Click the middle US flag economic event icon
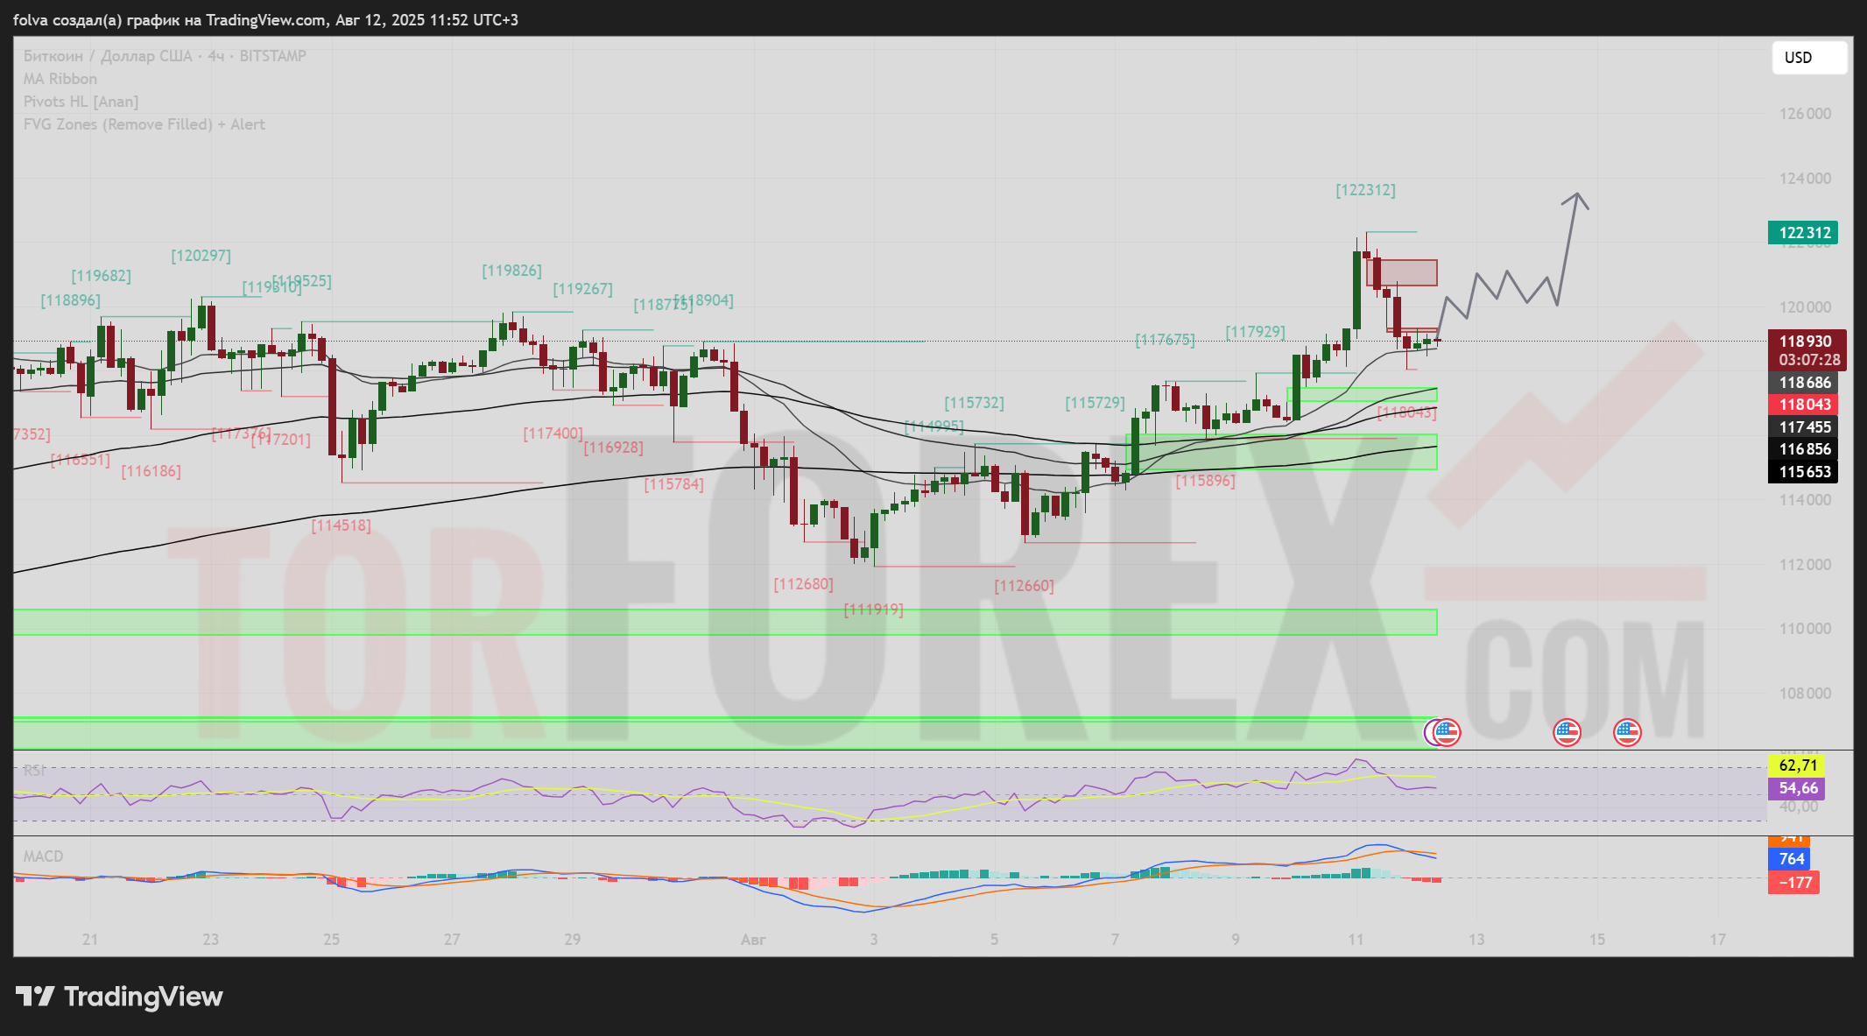Image resolution: width=1867 pixels, height=1036 pixels. [1567, 732]
